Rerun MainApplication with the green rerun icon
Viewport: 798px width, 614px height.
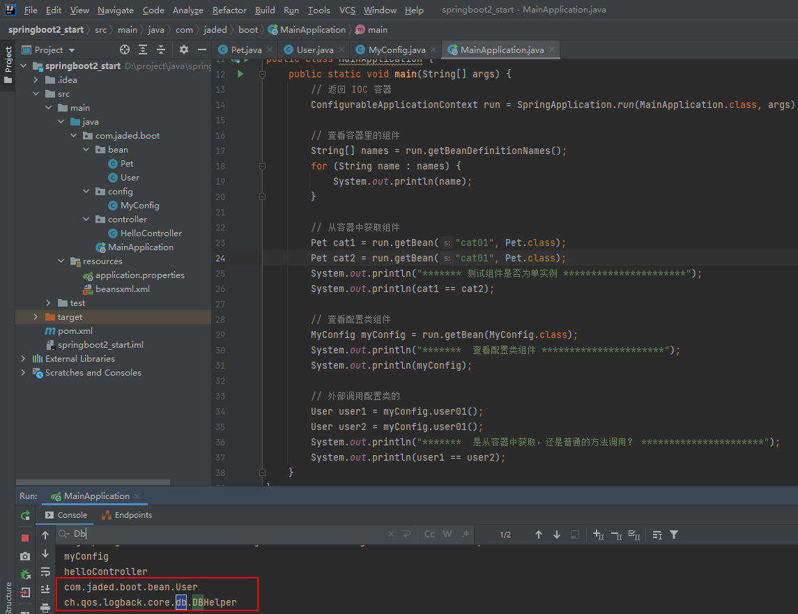25,516
